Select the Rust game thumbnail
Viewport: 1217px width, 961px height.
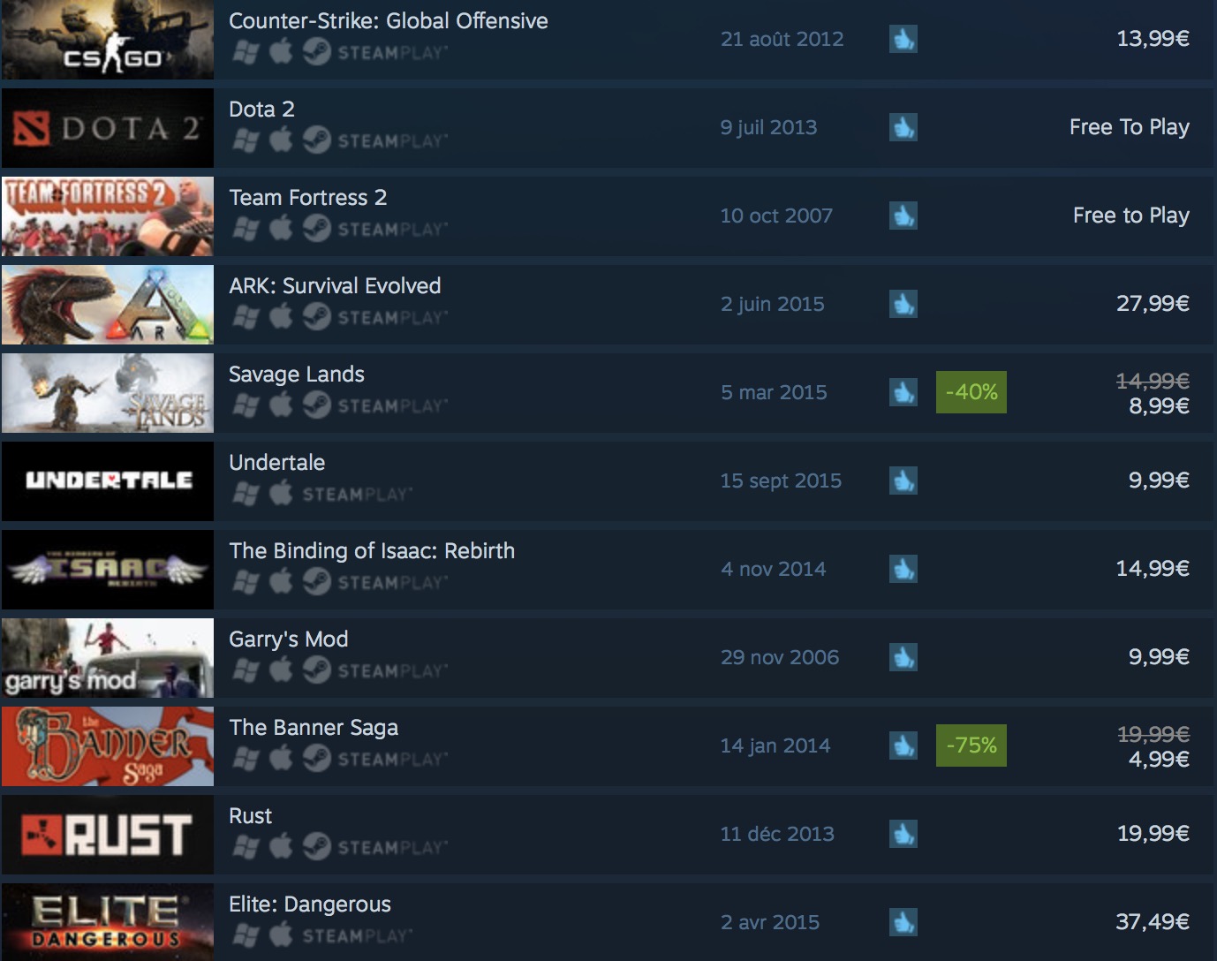coord(108,835)
